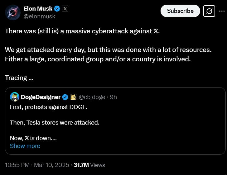Viewport: 227px width, 175px height.
Task: Click the "Tracing ..." line in the post
Action: pos(19,78)
